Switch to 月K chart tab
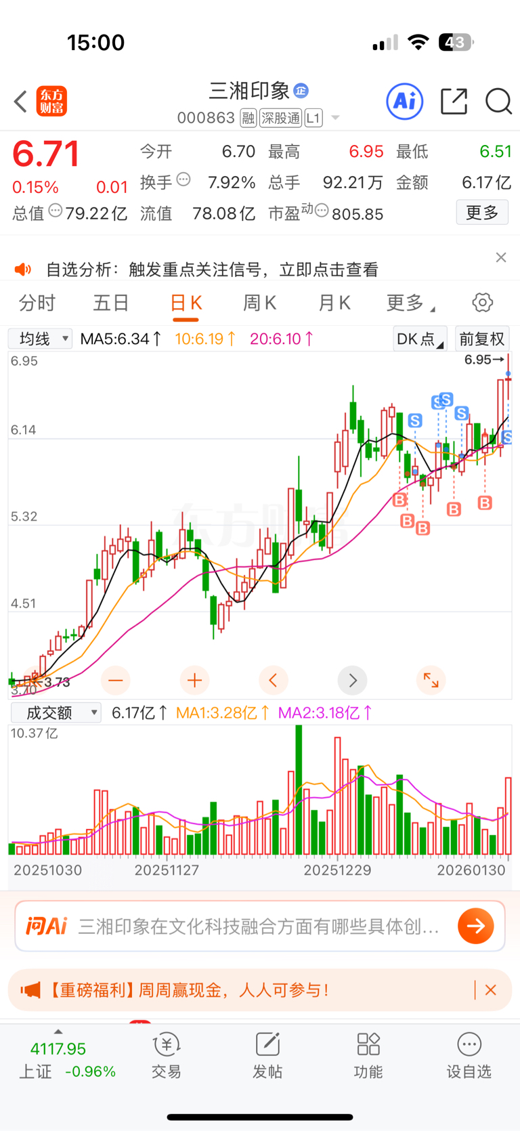This screenshot has width=520, height=1131. pos(334,303)
